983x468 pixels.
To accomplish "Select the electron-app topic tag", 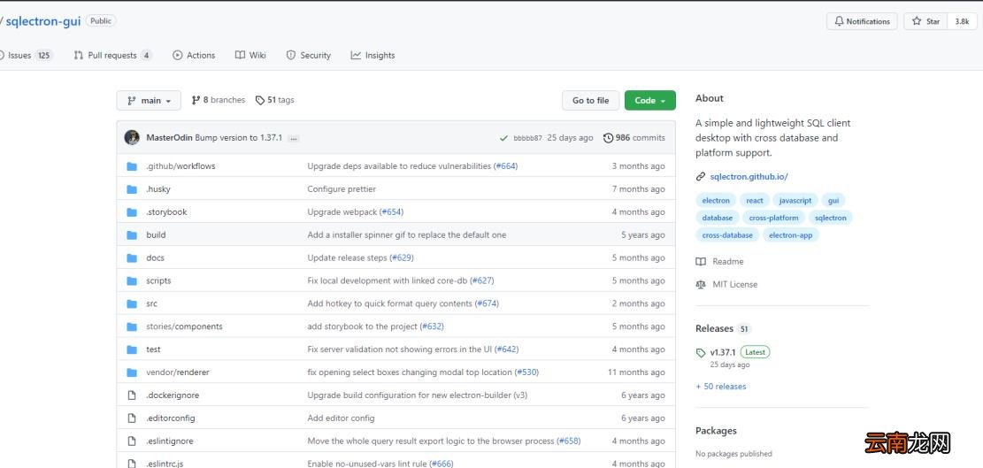I will [x=790, y=235].
